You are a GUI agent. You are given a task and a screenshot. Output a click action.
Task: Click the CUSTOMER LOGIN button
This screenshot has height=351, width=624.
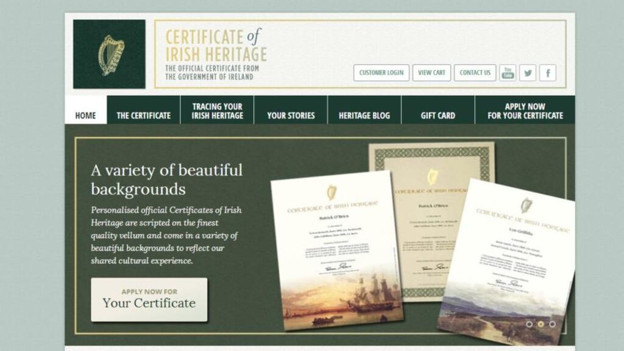pos(383,73)
